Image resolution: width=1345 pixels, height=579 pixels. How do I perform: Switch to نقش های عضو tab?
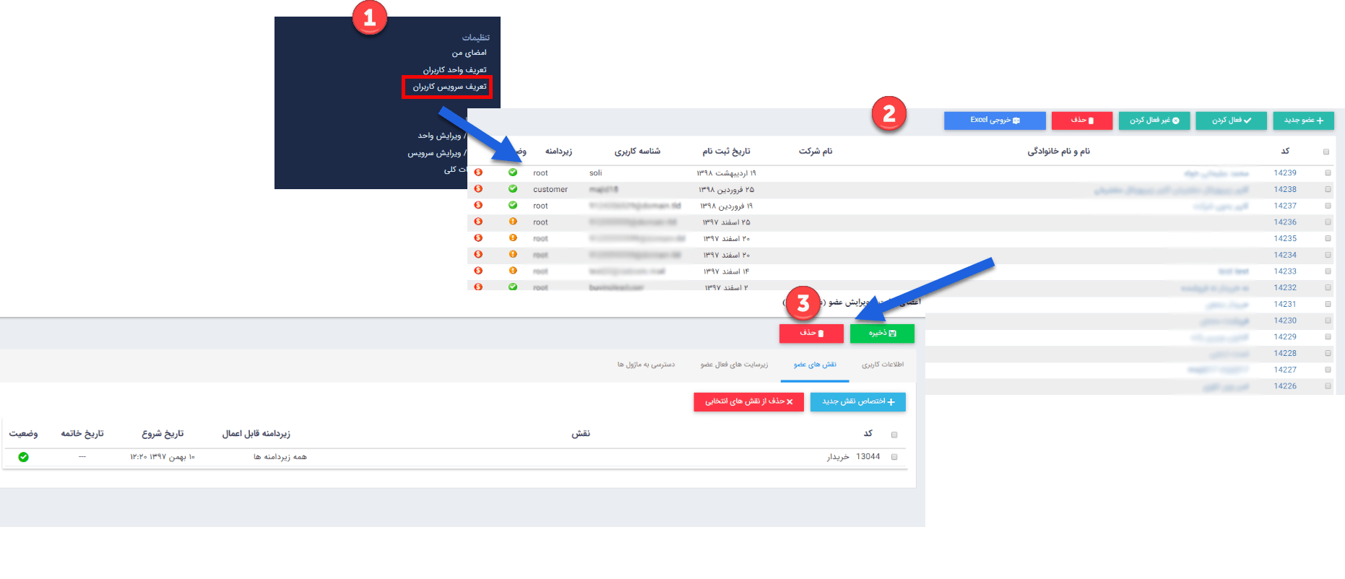(815, 365)
